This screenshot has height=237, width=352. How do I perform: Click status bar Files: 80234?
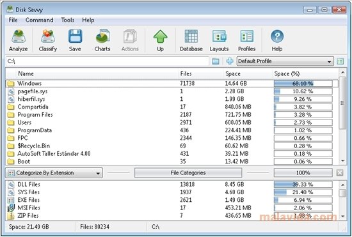pyautogui.click(x=95, y=227)
